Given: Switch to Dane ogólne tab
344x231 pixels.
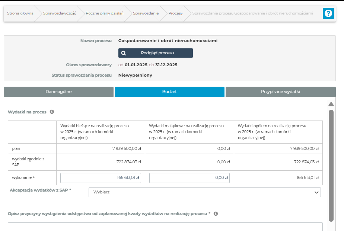Looking at the screenshot, I should 58,92.
